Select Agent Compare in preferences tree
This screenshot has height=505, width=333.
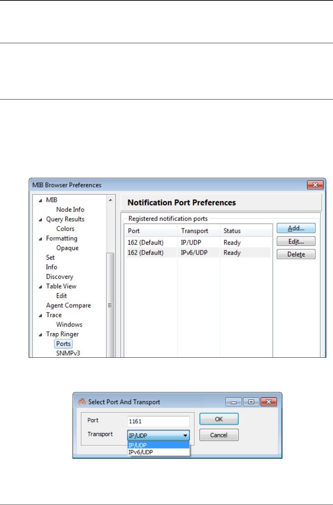click(x=68, y=305)
